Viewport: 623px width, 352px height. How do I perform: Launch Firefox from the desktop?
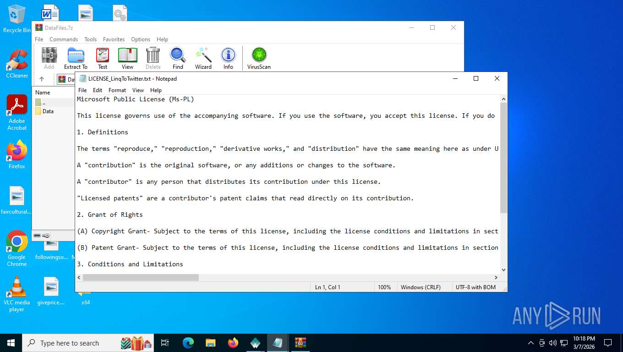pyautogui.click(x=17, y=155)
